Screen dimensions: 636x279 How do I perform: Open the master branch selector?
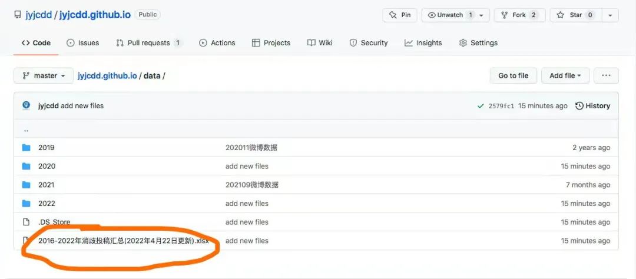(x=44, y=75)
